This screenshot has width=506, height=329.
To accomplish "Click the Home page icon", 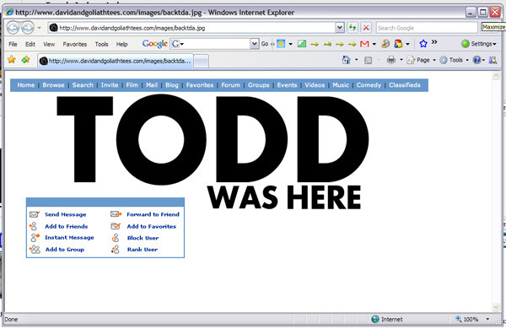I will [346, 60].
